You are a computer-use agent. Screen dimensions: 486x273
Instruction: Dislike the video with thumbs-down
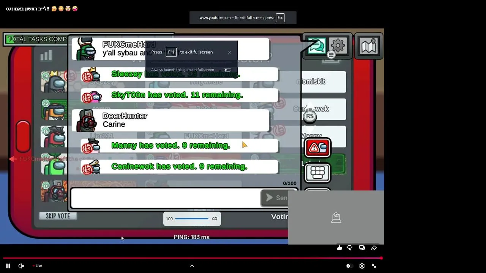point(350,248)
